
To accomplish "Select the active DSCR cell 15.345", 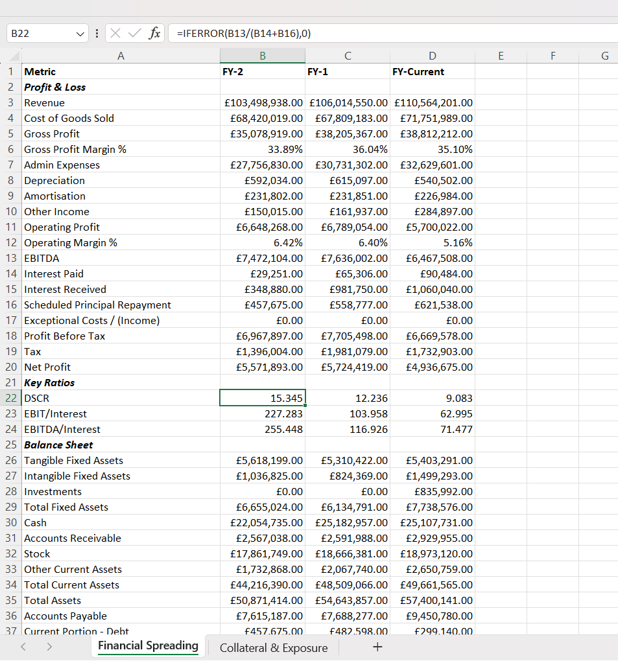I will point(263,398).
